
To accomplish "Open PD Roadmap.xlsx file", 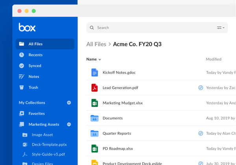I will pos(118,148).
